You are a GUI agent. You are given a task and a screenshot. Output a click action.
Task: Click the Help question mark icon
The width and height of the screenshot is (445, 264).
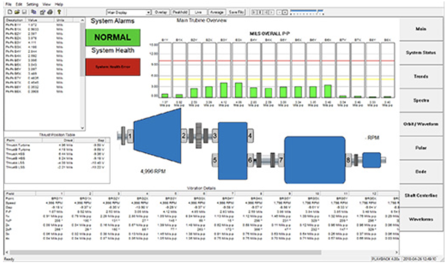[59, 12]
